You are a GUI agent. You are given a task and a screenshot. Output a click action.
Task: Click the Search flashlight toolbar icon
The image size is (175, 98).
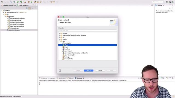pyautogui.click(x=41, y=2)
